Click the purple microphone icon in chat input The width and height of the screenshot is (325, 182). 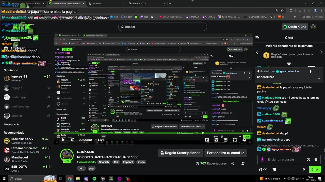point(262,160)
